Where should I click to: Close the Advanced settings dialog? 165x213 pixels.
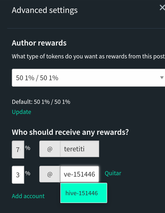pos(162,7)
